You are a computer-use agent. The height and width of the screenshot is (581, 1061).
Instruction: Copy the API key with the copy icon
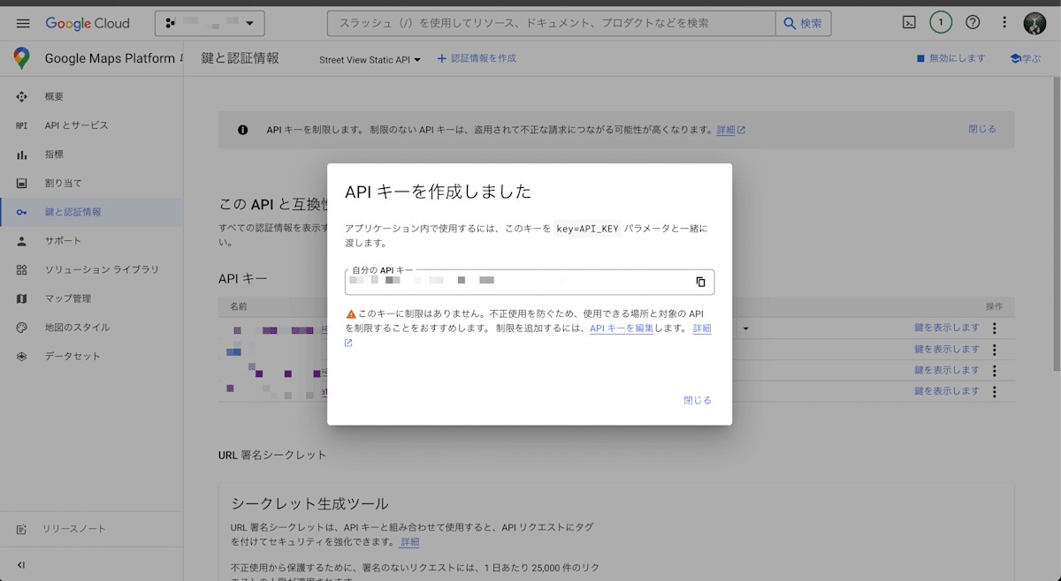(x=700, y=282)
